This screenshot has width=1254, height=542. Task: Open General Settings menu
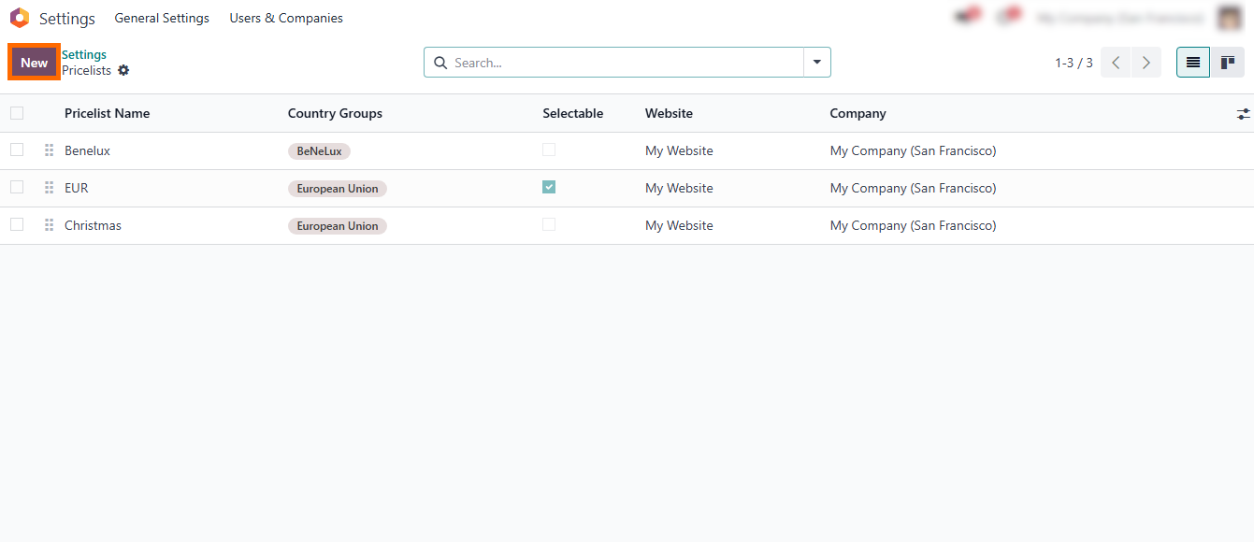point(162,18)
